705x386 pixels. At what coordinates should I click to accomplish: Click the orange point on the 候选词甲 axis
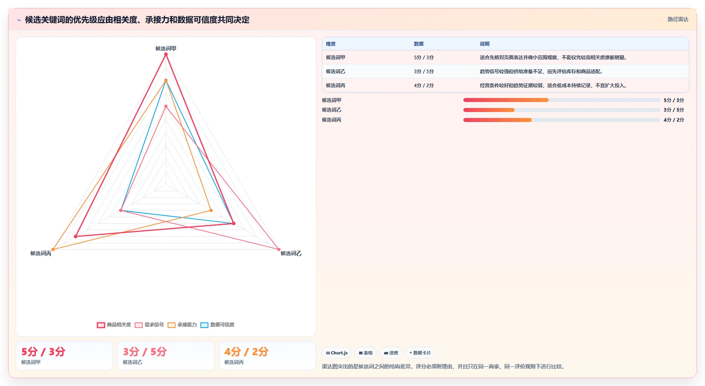[x=166, y=80]
